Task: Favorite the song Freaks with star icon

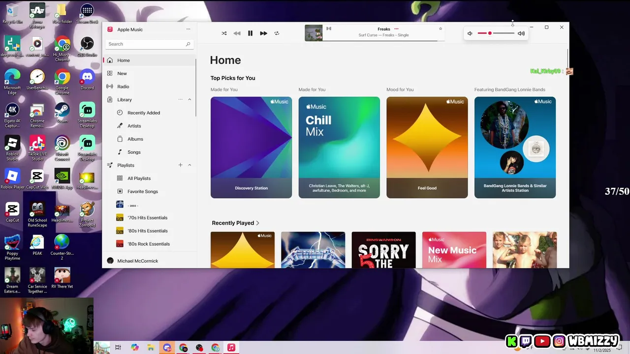Action: pyautogui.click(x=441, y=29)
